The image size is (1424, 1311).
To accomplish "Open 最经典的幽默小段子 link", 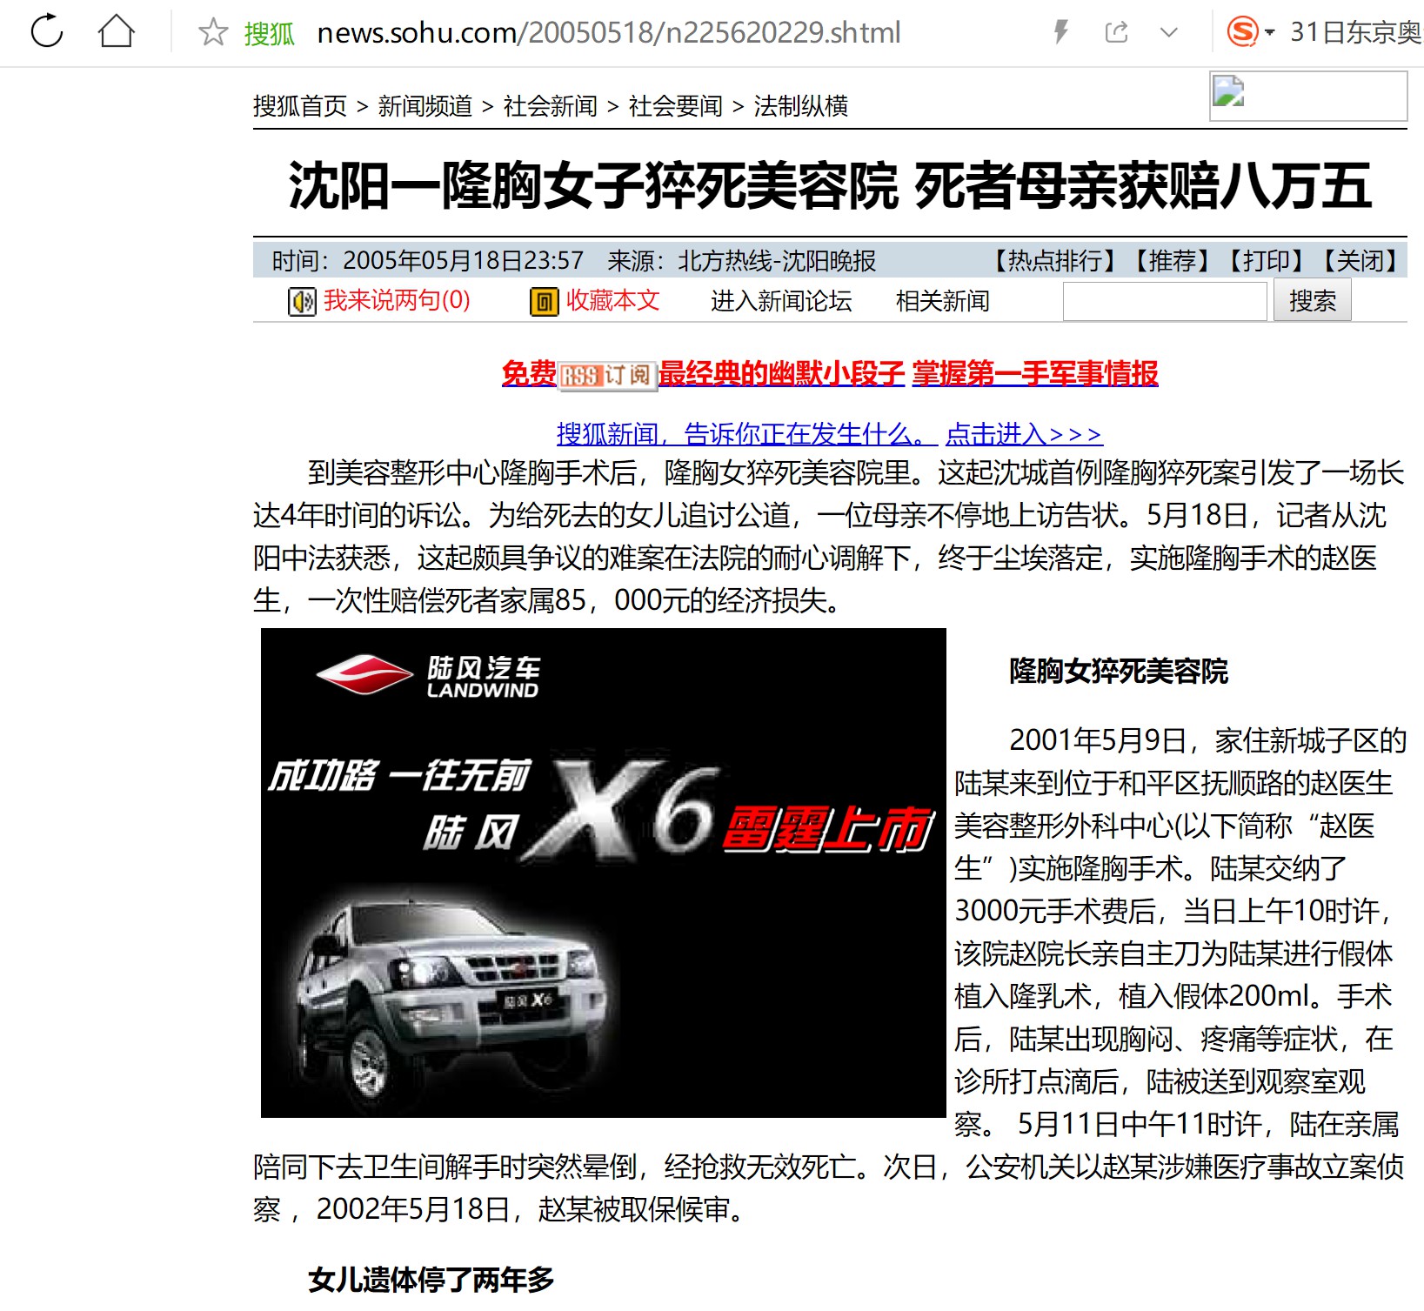I will tap(781, 373).
